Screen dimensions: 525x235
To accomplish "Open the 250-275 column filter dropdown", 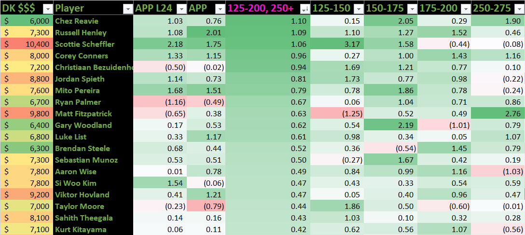I will point(520,9).
